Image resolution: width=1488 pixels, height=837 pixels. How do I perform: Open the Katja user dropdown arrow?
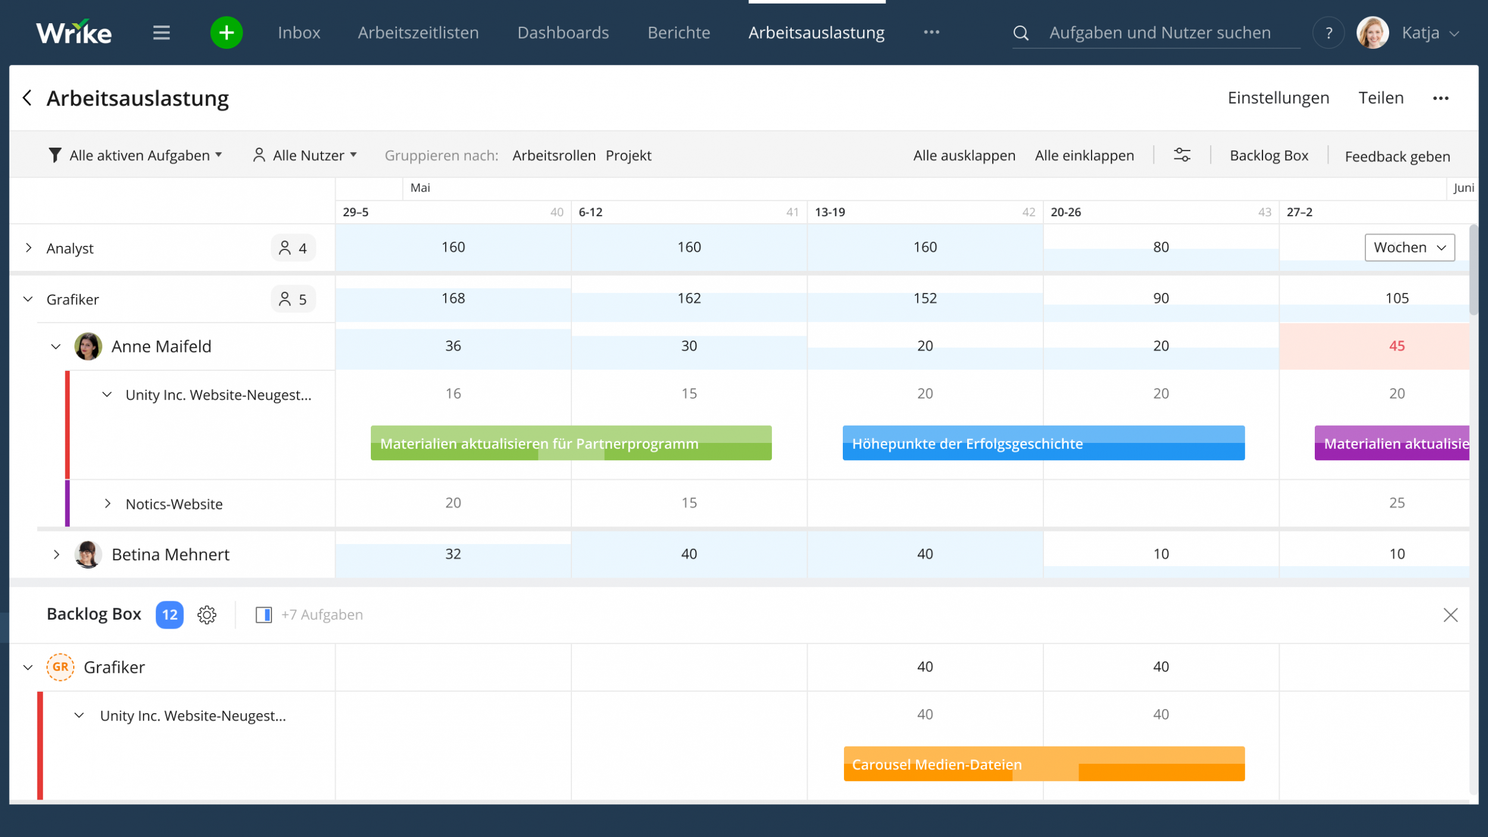click(1454, 33)
